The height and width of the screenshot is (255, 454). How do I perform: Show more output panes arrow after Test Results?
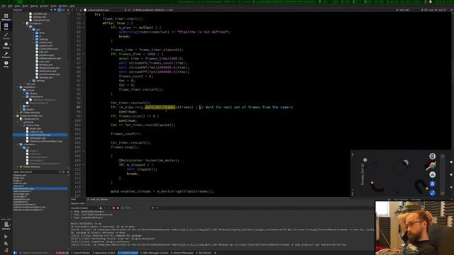point(215,253)
